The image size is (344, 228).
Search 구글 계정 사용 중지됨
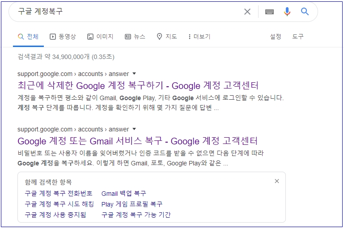pos(55,215)
